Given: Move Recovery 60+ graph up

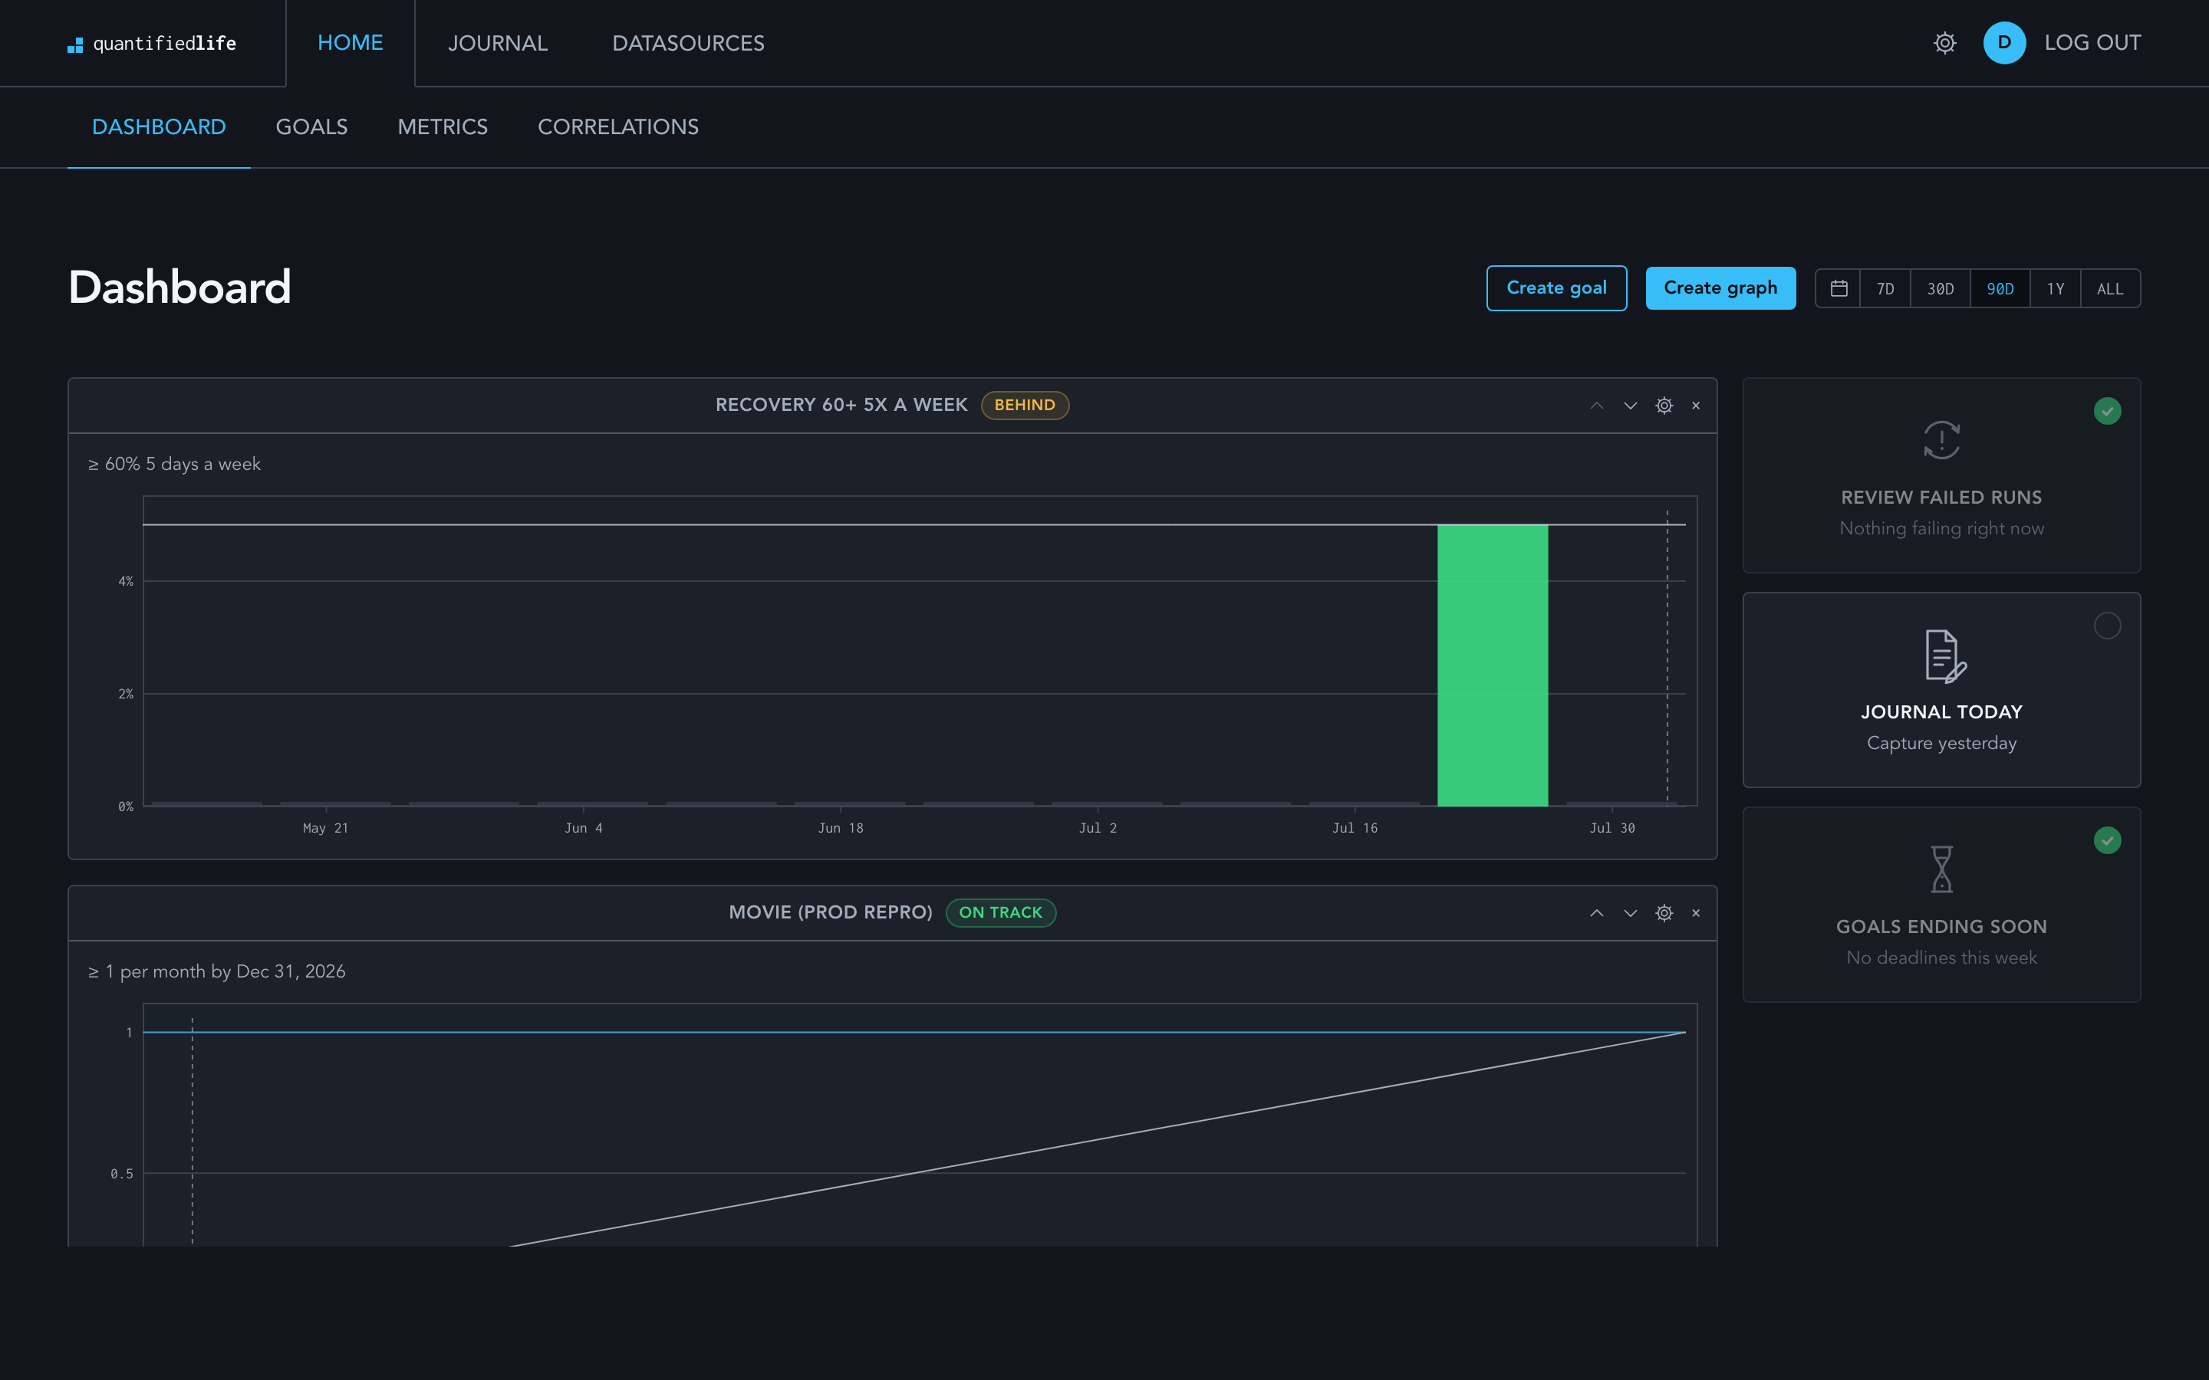Looking at the screenshot, I should [x=1596, y=406].
